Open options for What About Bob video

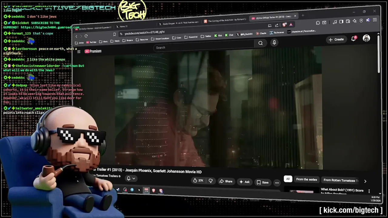(369, 191)
